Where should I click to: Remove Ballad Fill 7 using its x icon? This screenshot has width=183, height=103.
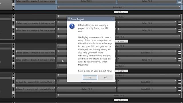point(175,29)
